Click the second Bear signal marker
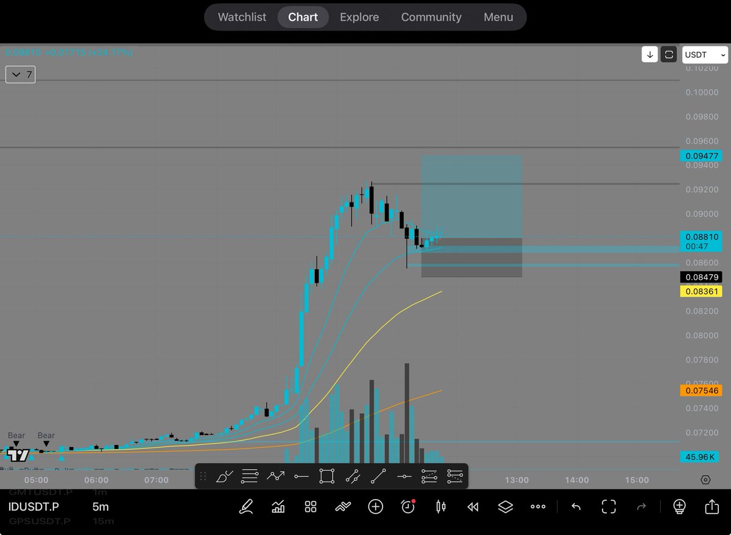The width and height of the screenshot is (731, 535). 46,439
